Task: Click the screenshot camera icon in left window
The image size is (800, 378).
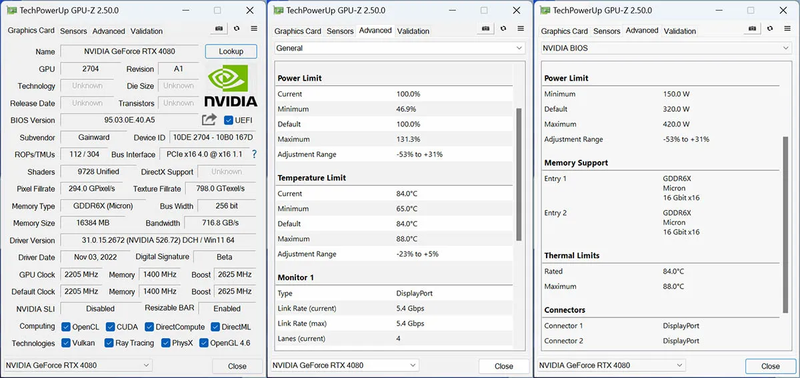Action: [x=218, y=29]
